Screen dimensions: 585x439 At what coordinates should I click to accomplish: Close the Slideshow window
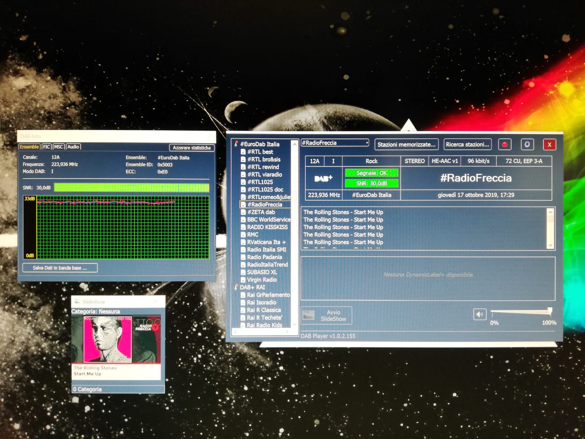[155, 301]
